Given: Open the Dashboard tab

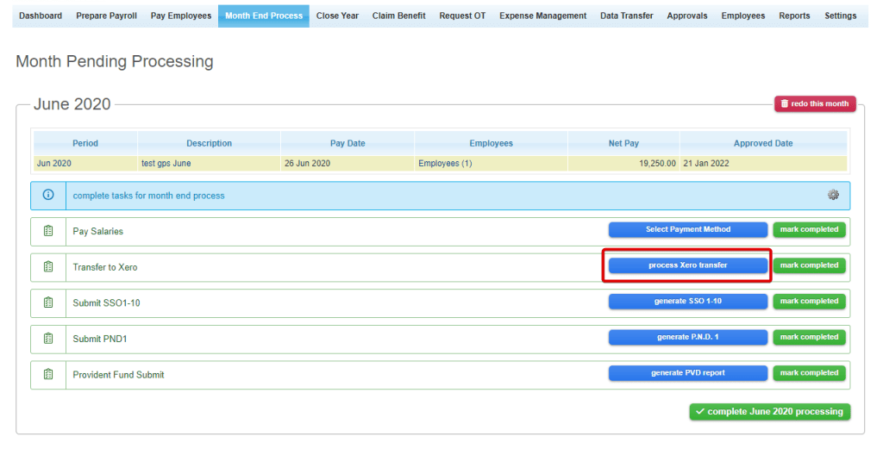Looking at the screenshot, I should pos(41,16).
